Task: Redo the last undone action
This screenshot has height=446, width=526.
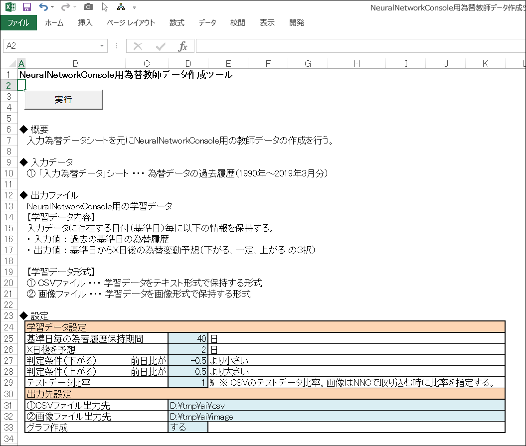Action: (x=66, y=6)
